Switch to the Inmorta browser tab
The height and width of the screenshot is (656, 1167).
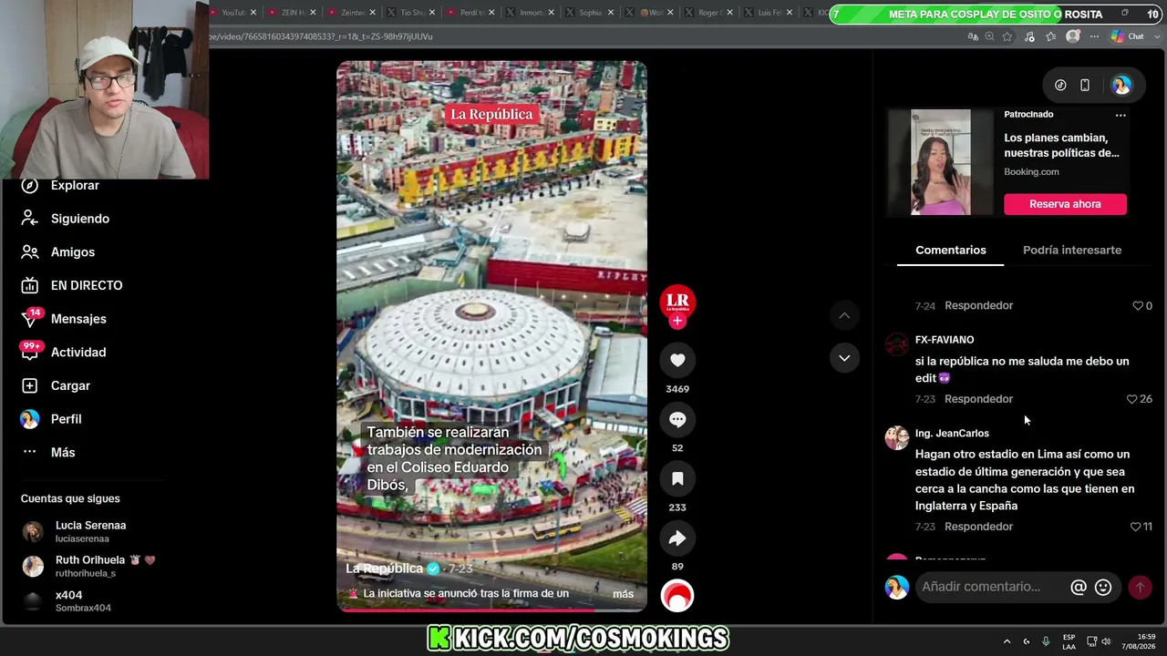530,13
